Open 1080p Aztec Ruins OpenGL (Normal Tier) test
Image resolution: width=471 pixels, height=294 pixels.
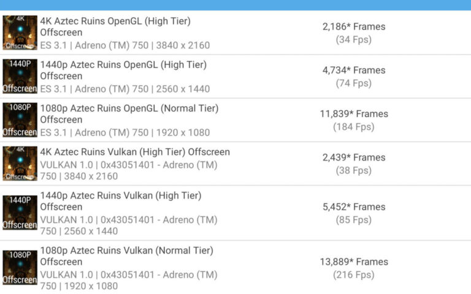[x=129, y=108]
